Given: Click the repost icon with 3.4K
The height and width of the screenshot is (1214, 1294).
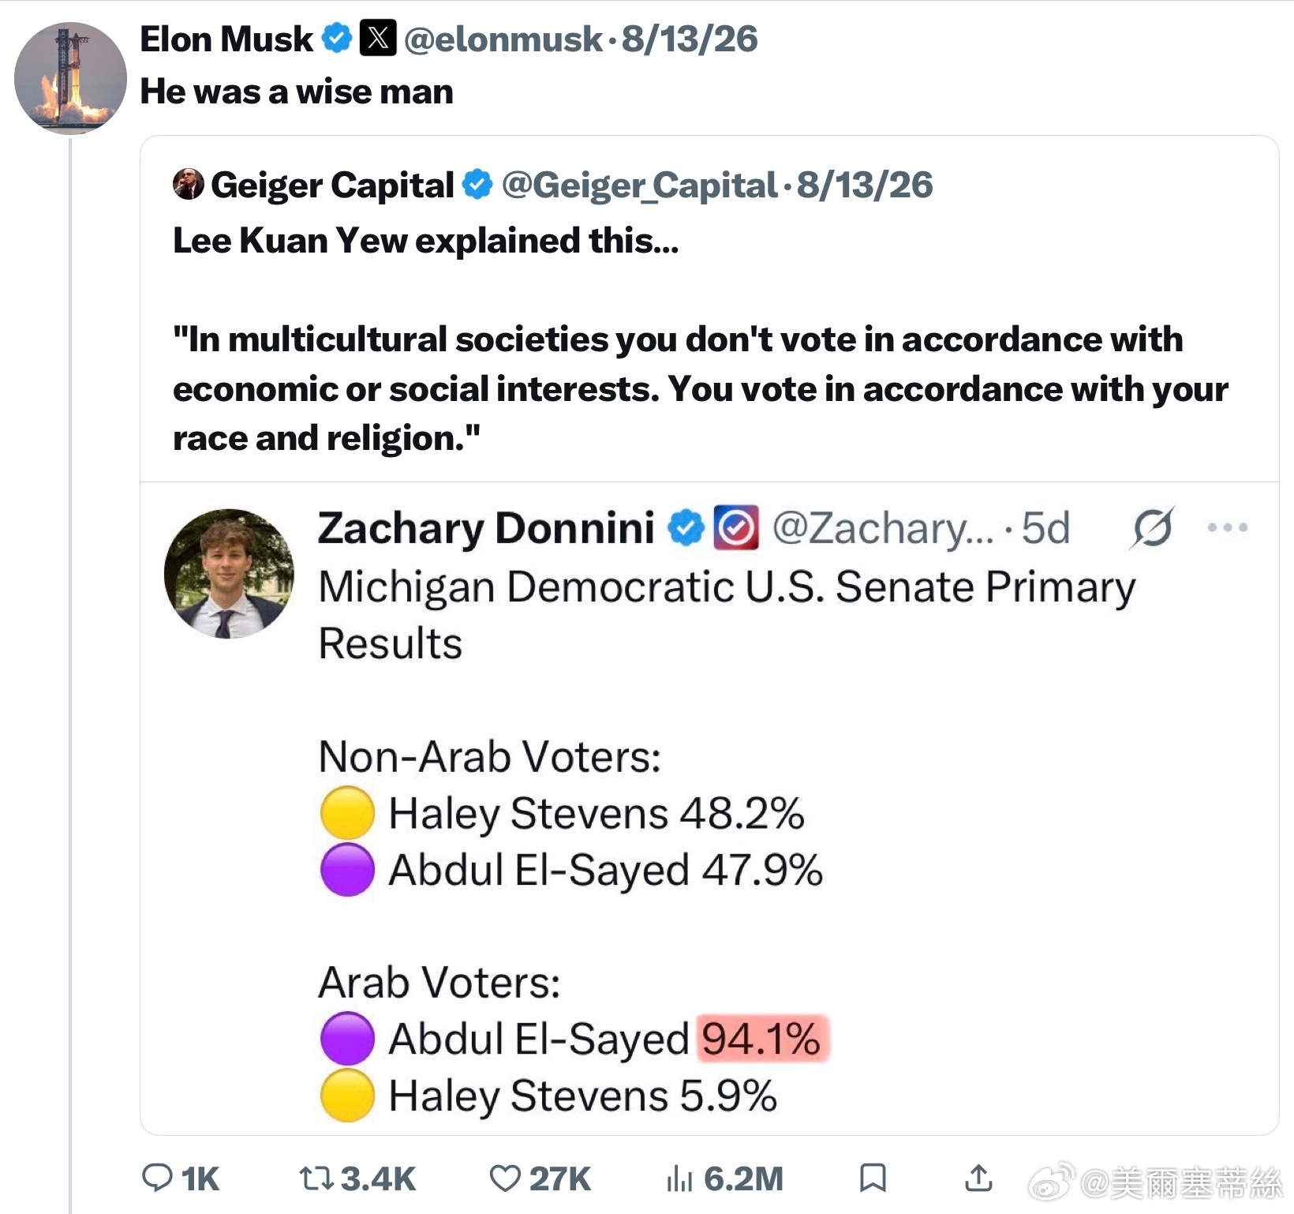Looking at the screenshot, I should [x=316, y=1178].
